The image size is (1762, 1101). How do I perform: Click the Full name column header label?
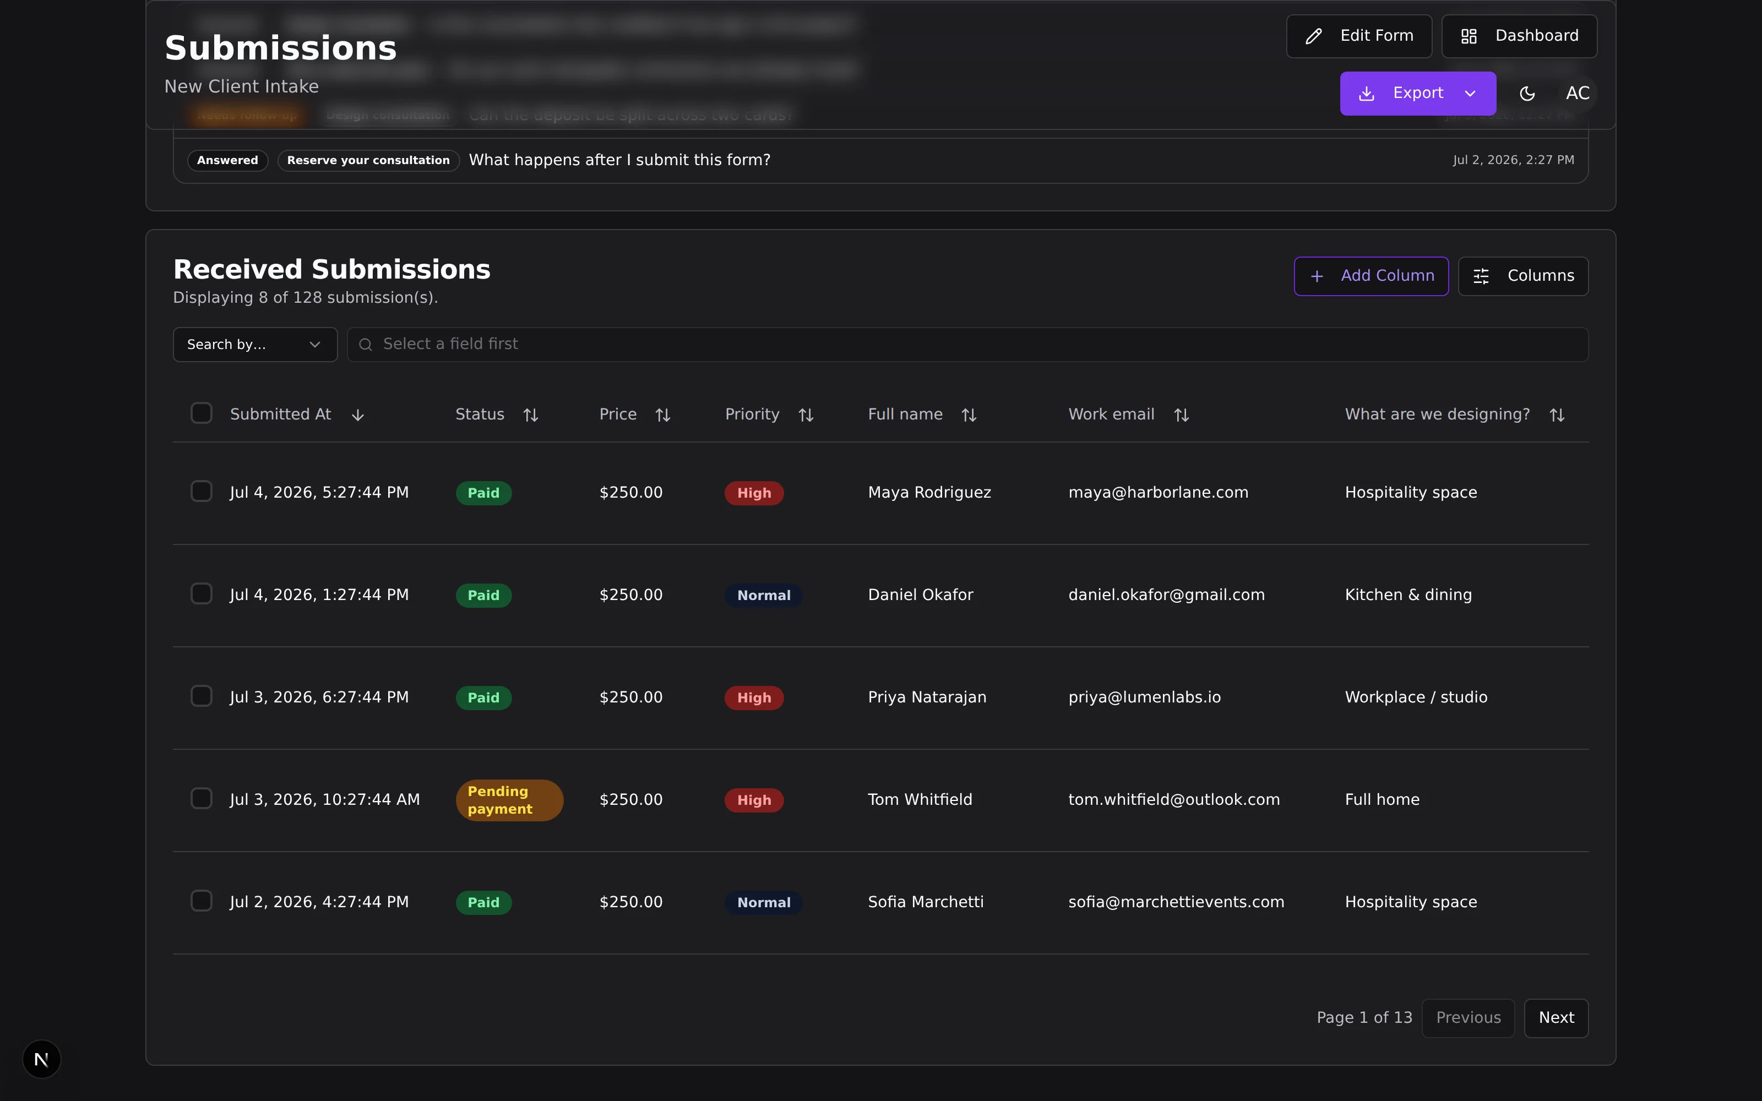(905, 415)
